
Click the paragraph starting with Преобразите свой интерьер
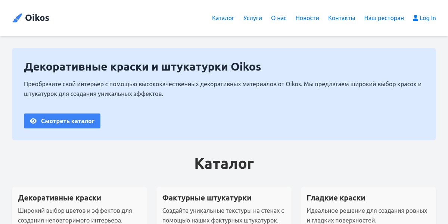tap(223, 89)
